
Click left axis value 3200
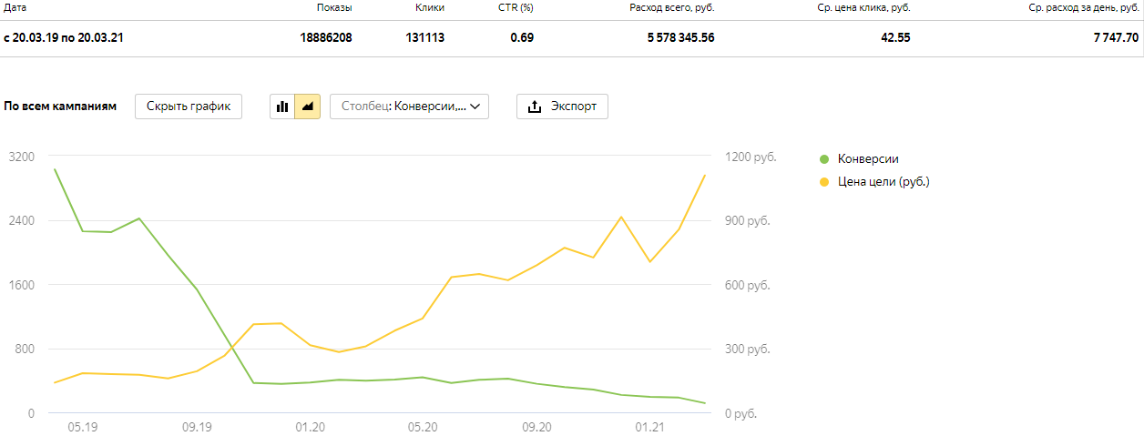pyautogui.click(x=21, y=157)
